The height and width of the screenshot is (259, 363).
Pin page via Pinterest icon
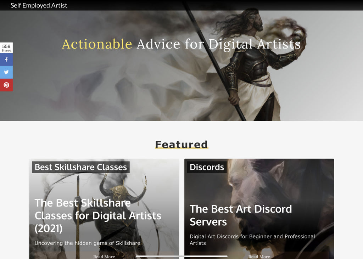tap(6, 85)
